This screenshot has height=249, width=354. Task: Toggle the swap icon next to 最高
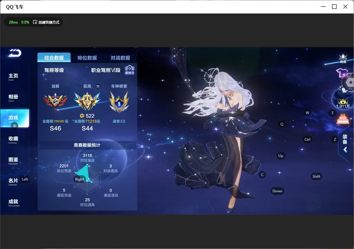pyautogui.click(x=98, y=86)
